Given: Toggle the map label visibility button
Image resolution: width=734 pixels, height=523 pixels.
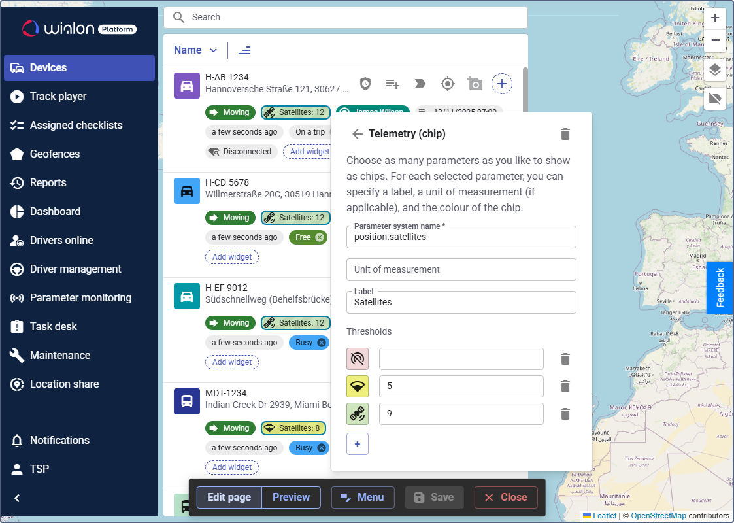Looking at the screenshot, I should [x=715, y=99].
